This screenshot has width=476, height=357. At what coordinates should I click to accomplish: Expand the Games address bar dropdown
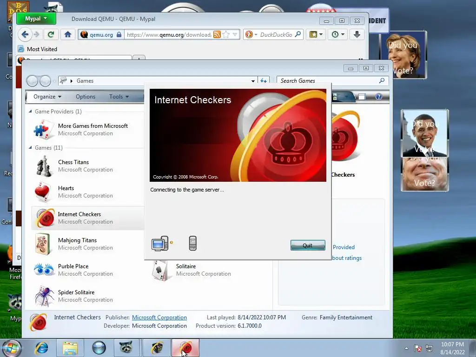coord(253,81)
